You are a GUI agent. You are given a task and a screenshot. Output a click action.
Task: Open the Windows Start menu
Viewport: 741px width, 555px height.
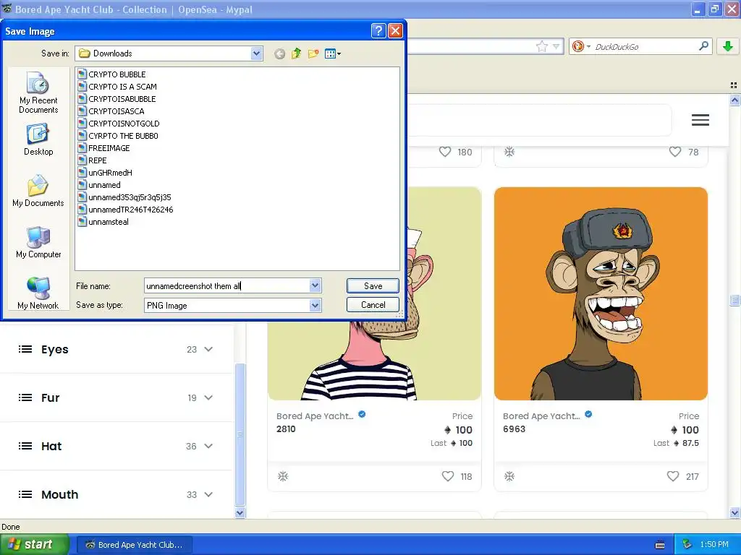point(35,544)
